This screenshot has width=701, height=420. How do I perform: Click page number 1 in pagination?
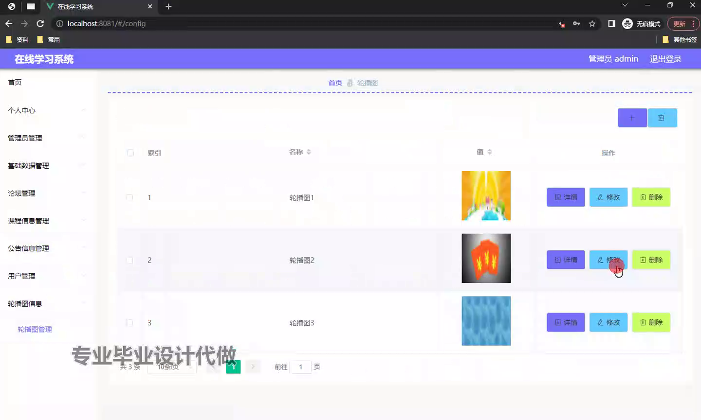[233, 367]
